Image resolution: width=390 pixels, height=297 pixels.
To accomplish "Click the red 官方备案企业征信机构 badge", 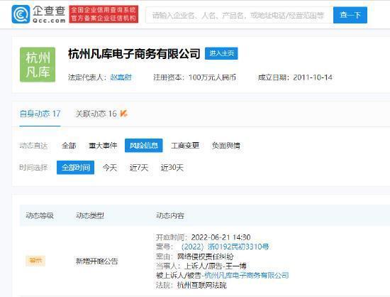I will click(104, 14).
